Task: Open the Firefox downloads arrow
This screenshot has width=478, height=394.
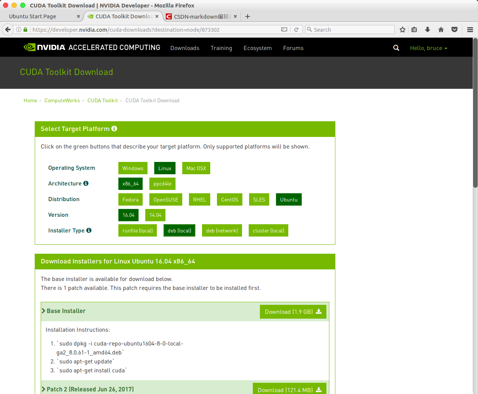Action: (428, 29)
